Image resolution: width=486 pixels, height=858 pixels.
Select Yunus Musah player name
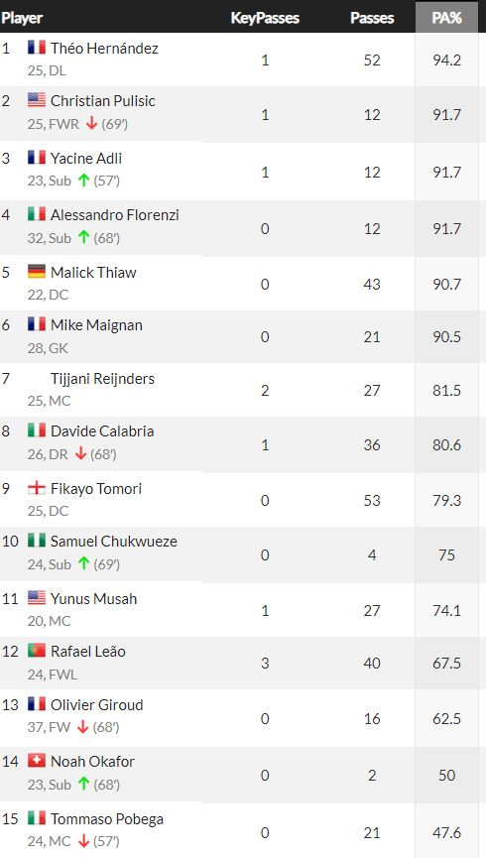93,599
